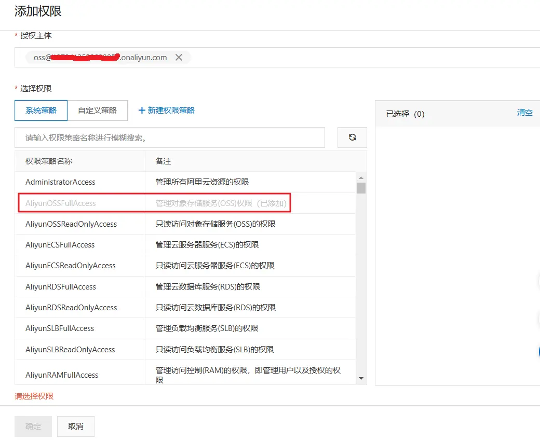Click the scrollbar down arrow of policy list
The height and width of the screenshot is (441, 540).
361,378
